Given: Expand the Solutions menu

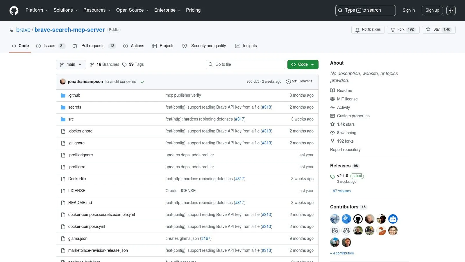Looking at the screenshot, I should pyautogui.click(x=66, y=10).
